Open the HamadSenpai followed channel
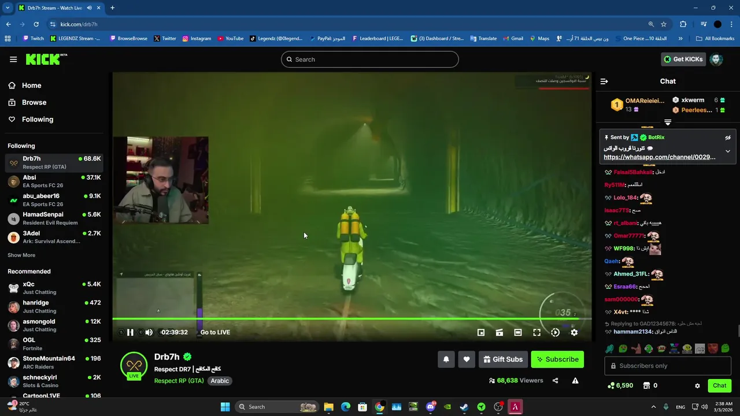Viewport: 740px width, 416px height. tap(55, 218)
